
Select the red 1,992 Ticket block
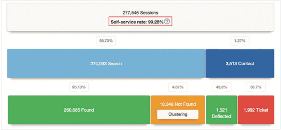coord(256,110)
